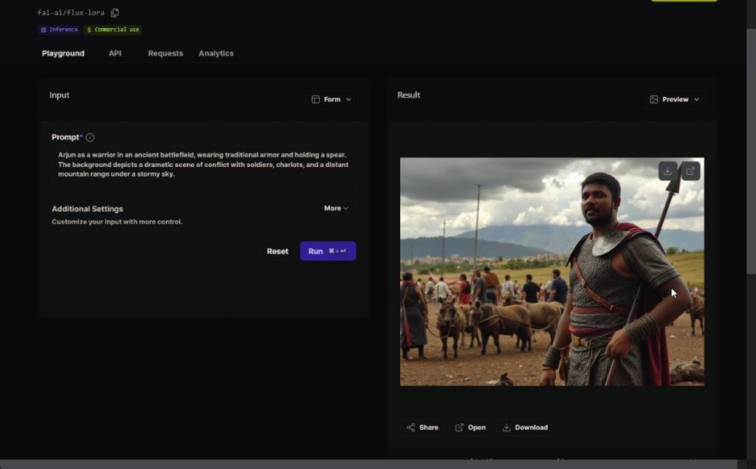Image resolution: width=756 pixels, height=469 pixels.
Task: View the Analytics tab
Action: click(x=216, y=54)
